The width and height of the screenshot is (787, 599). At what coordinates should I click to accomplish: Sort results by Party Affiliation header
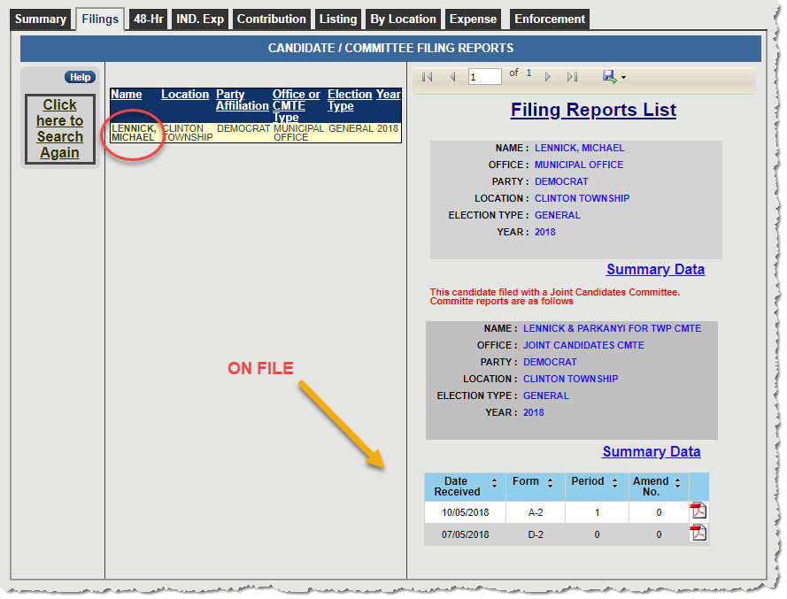coord(242,100)
